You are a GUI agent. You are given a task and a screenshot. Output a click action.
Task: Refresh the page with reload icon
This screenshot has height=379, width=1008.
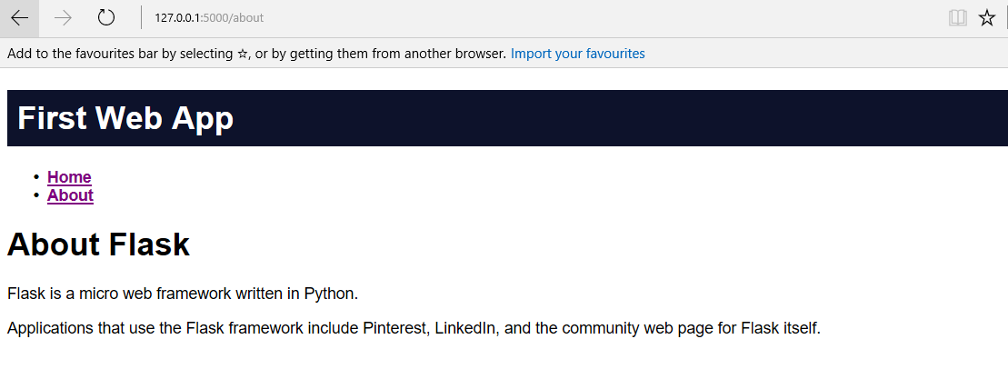[x=106, y=18]
